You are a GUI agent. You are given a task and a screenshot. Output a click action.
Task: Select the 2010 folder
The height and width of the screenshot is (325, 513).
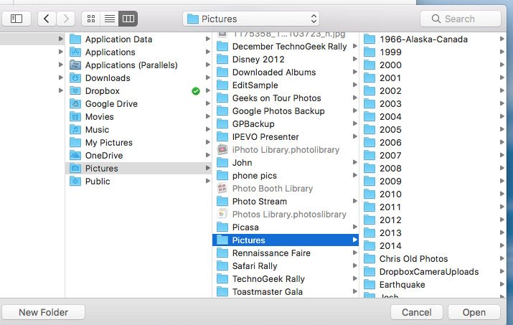coord(433,194)
